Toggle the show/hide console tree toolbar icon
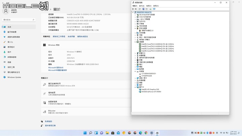Viewport: 242px width, 136px height. pos(140,9)
